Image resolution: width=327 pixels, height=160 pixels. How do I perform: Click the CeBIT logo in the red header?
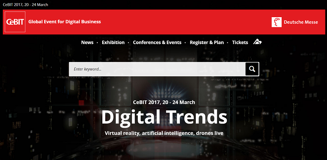(15, 22)
